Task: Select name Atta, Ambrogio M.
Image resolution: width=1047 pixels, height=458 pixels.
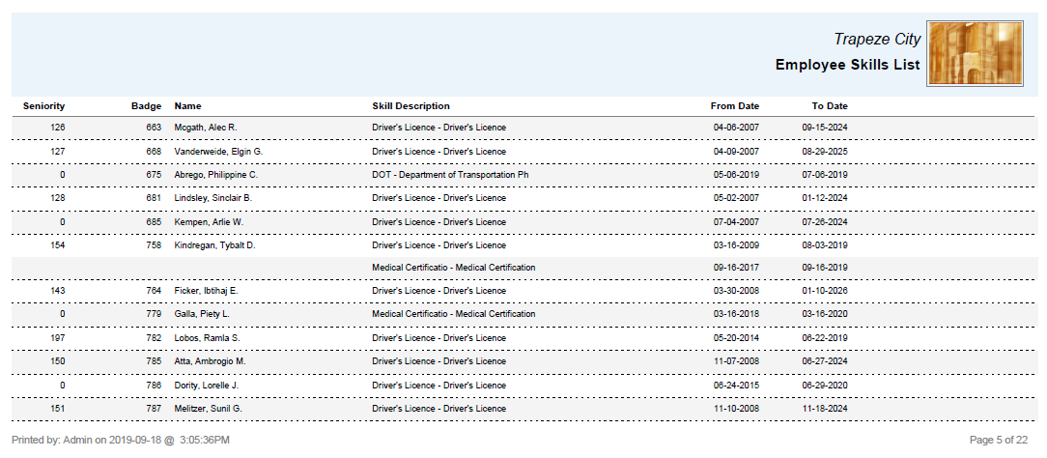Action: pos(210,361)
